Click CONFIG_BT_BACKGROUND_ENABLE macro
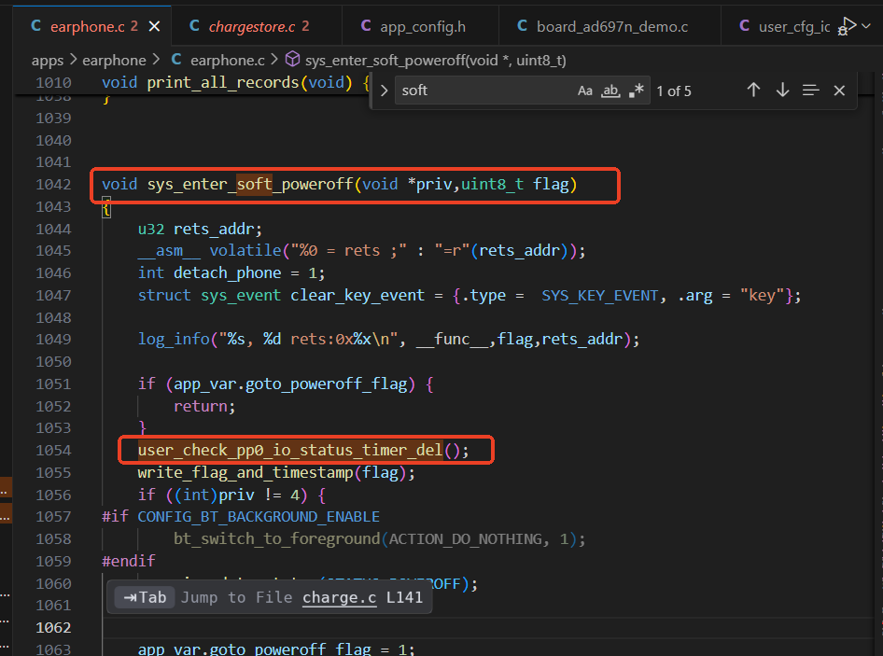 259,517
